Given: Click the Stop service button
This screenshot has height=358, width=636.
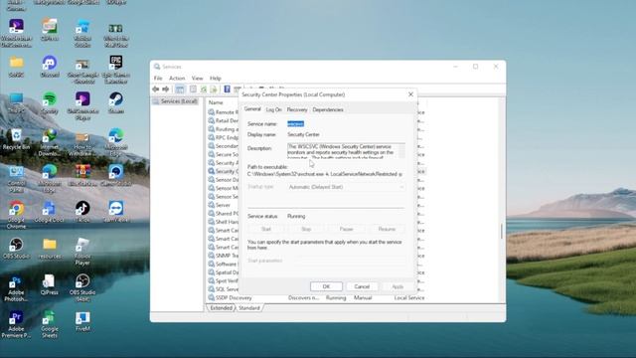Looking at the screenshot, I should coord(306,229).
